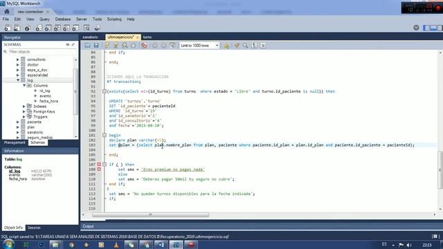The image size is (443, 249).
Task: Switch to the Session tab
Action: pyautogui.click(x=34, y=228)
